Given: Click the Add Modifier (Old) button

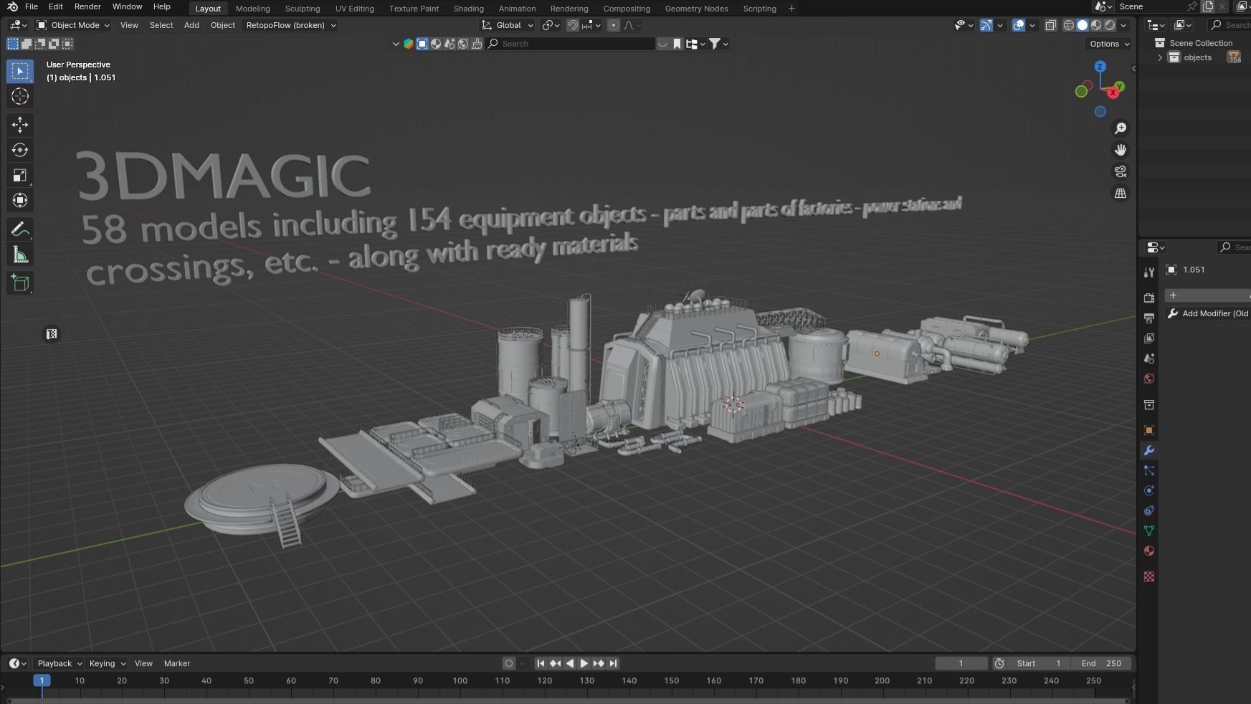Looking at the screenshot, I should click(1209, 313).
